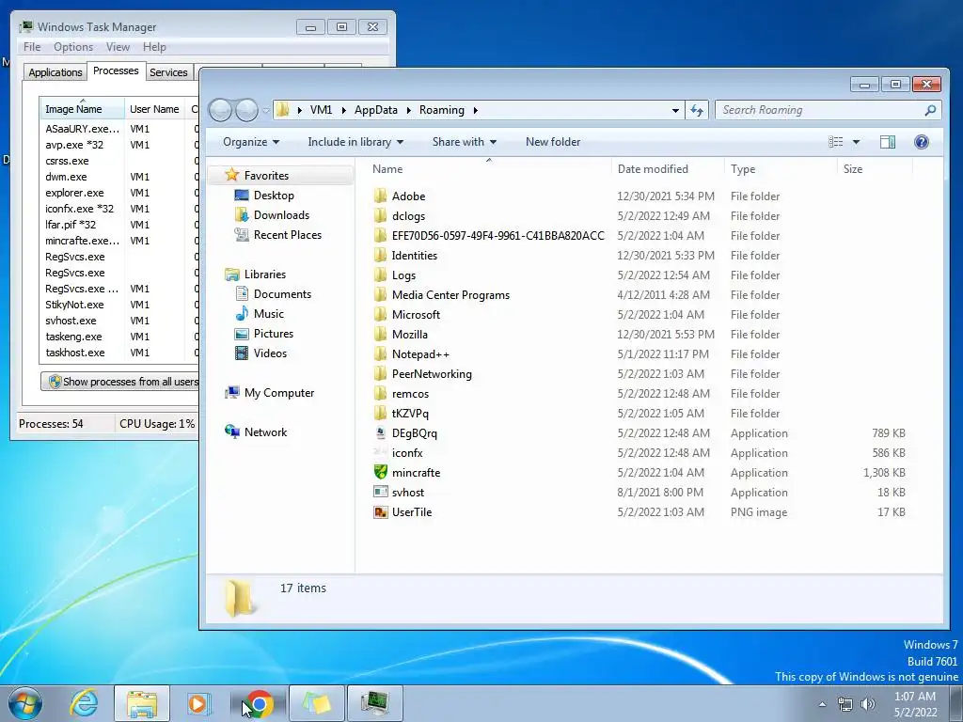The height and width of the screenshot is (722, 963).
Task: Expand the address bar history dropdown
Action: click(x=675, y=111)
